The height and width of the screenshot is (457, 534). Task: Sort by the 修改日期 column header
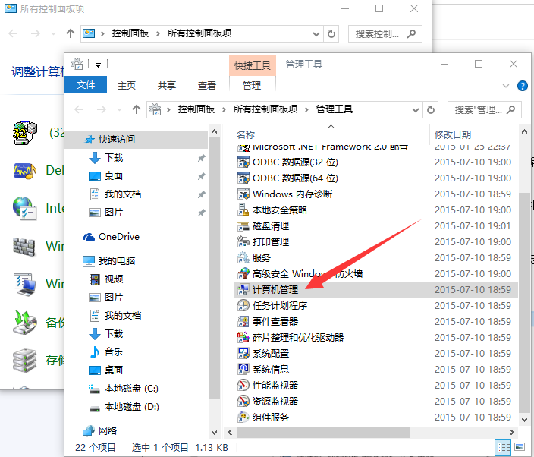(453, 134)
